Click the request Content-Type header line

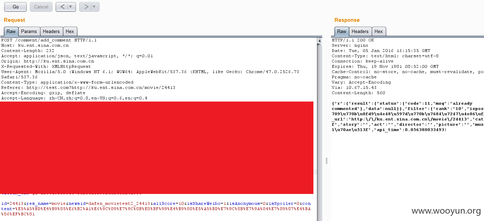click(x=67, y=82)
